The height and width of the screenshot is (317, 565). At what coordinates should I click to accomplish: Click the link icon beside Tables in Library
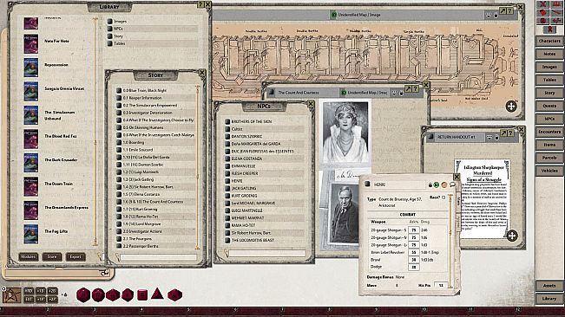[x=110, y=43]
